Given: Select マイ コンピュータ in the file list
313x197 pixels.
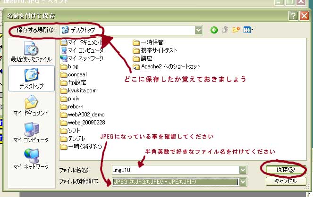Looking at the screenshot, I should [82, 50].
